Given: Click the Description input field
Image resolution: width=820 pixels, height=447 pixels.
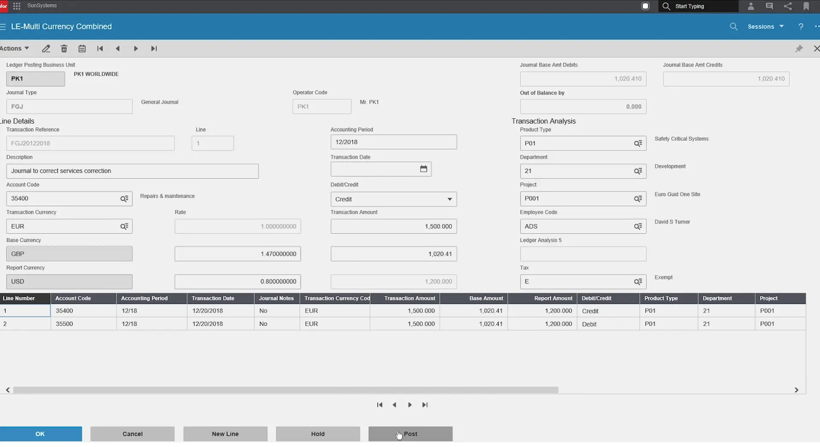Looking at the screenshot, I should point(133,171).
